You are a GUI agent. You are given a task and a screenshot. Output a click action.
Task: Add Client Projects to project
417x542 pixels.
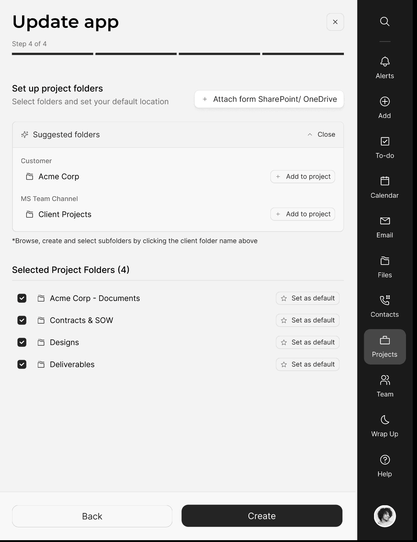pos(302,214)
